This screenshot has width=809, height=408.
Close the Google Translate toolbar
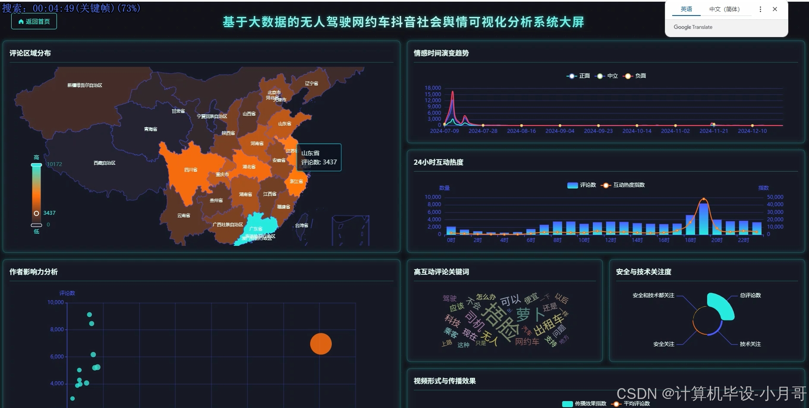775,9
